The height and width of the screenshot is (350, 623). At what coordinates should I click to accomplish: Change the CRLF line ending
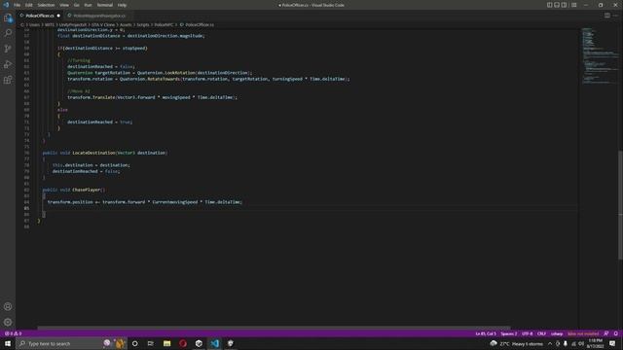click(x=541, y=333)
